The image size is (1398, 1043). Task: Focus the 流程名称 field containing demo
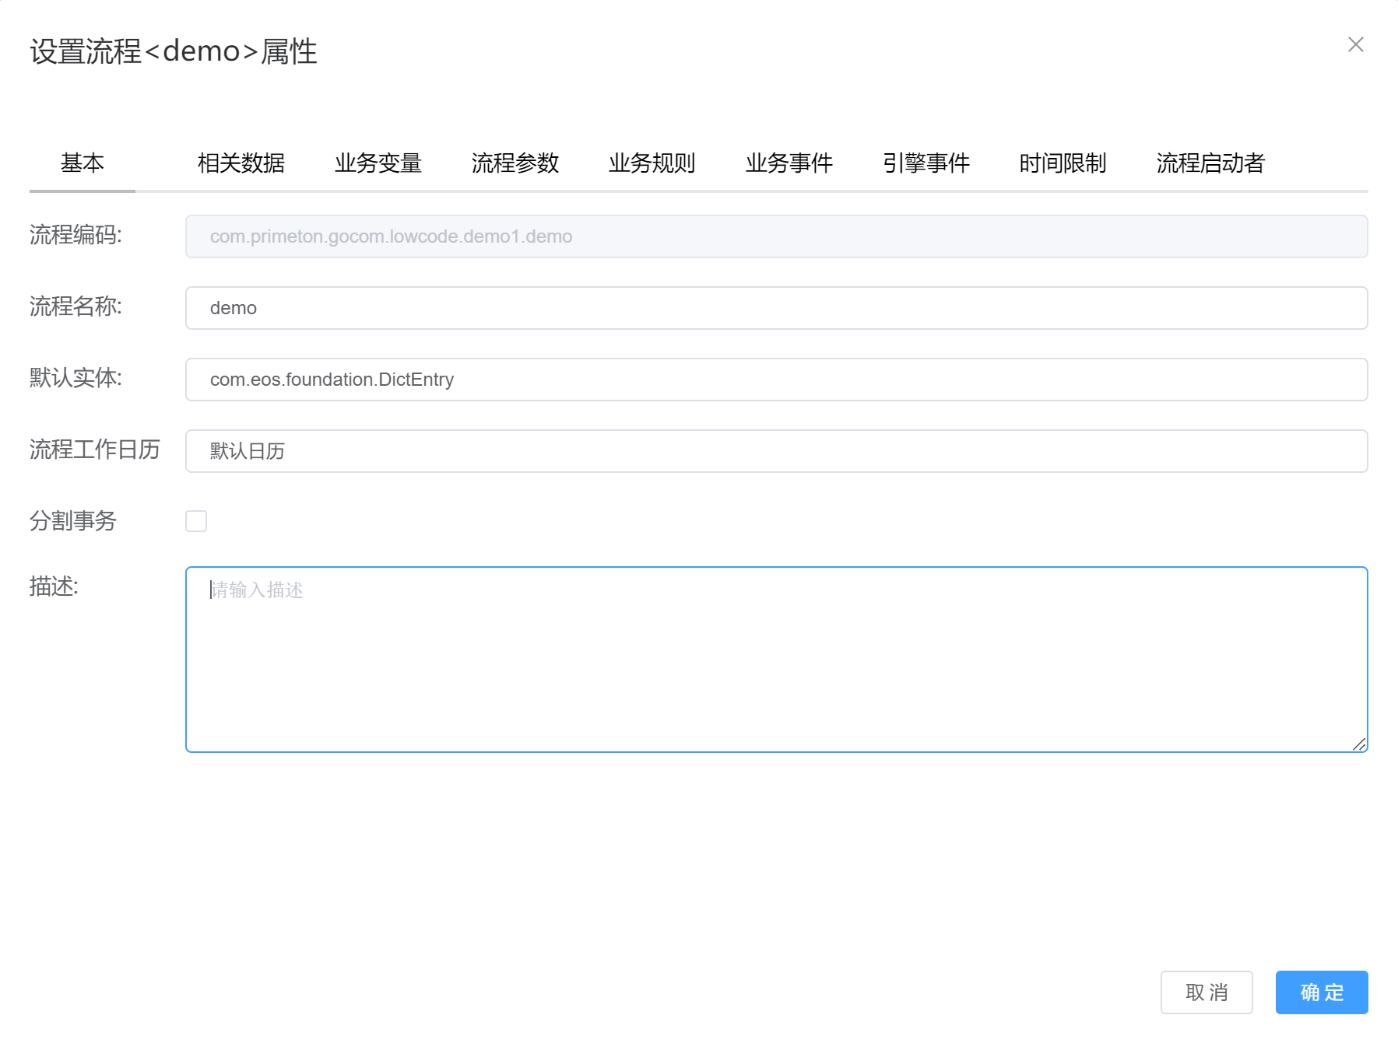pyautogui.click(x=776, y=308)
